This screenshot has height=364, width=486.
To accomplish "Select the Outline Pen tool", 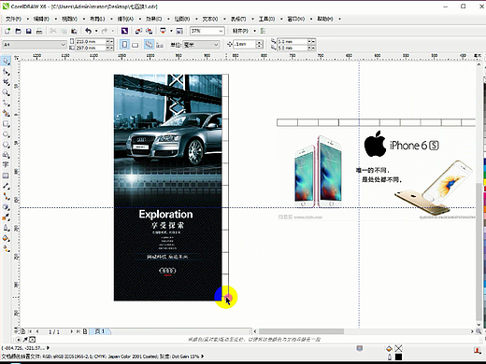I will [x=6, y=228].
